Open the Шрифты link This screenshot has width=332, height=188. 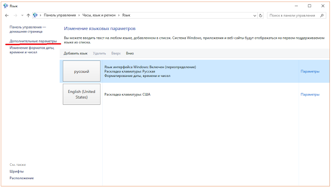17,171
